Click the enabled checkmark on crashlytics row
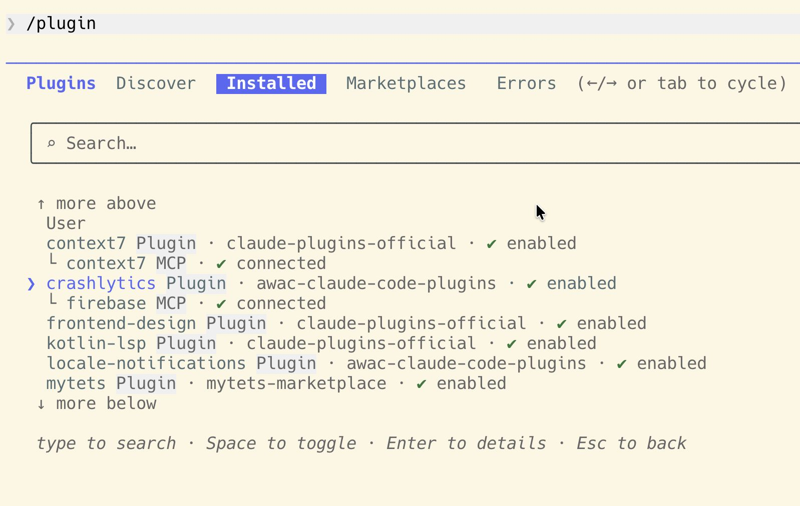800x506 pixels. pyautogui.click(x=532, y=284)
